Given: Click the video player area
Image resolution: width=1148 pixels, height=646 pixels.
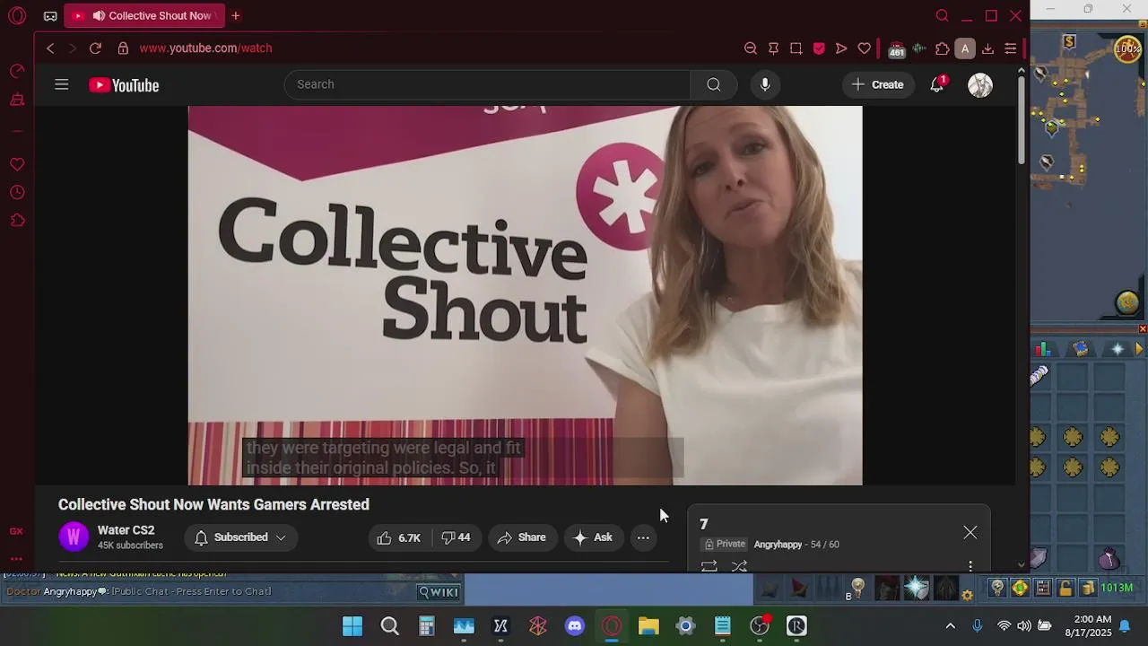Looking at the screenshot, I should tap(525, 295).
